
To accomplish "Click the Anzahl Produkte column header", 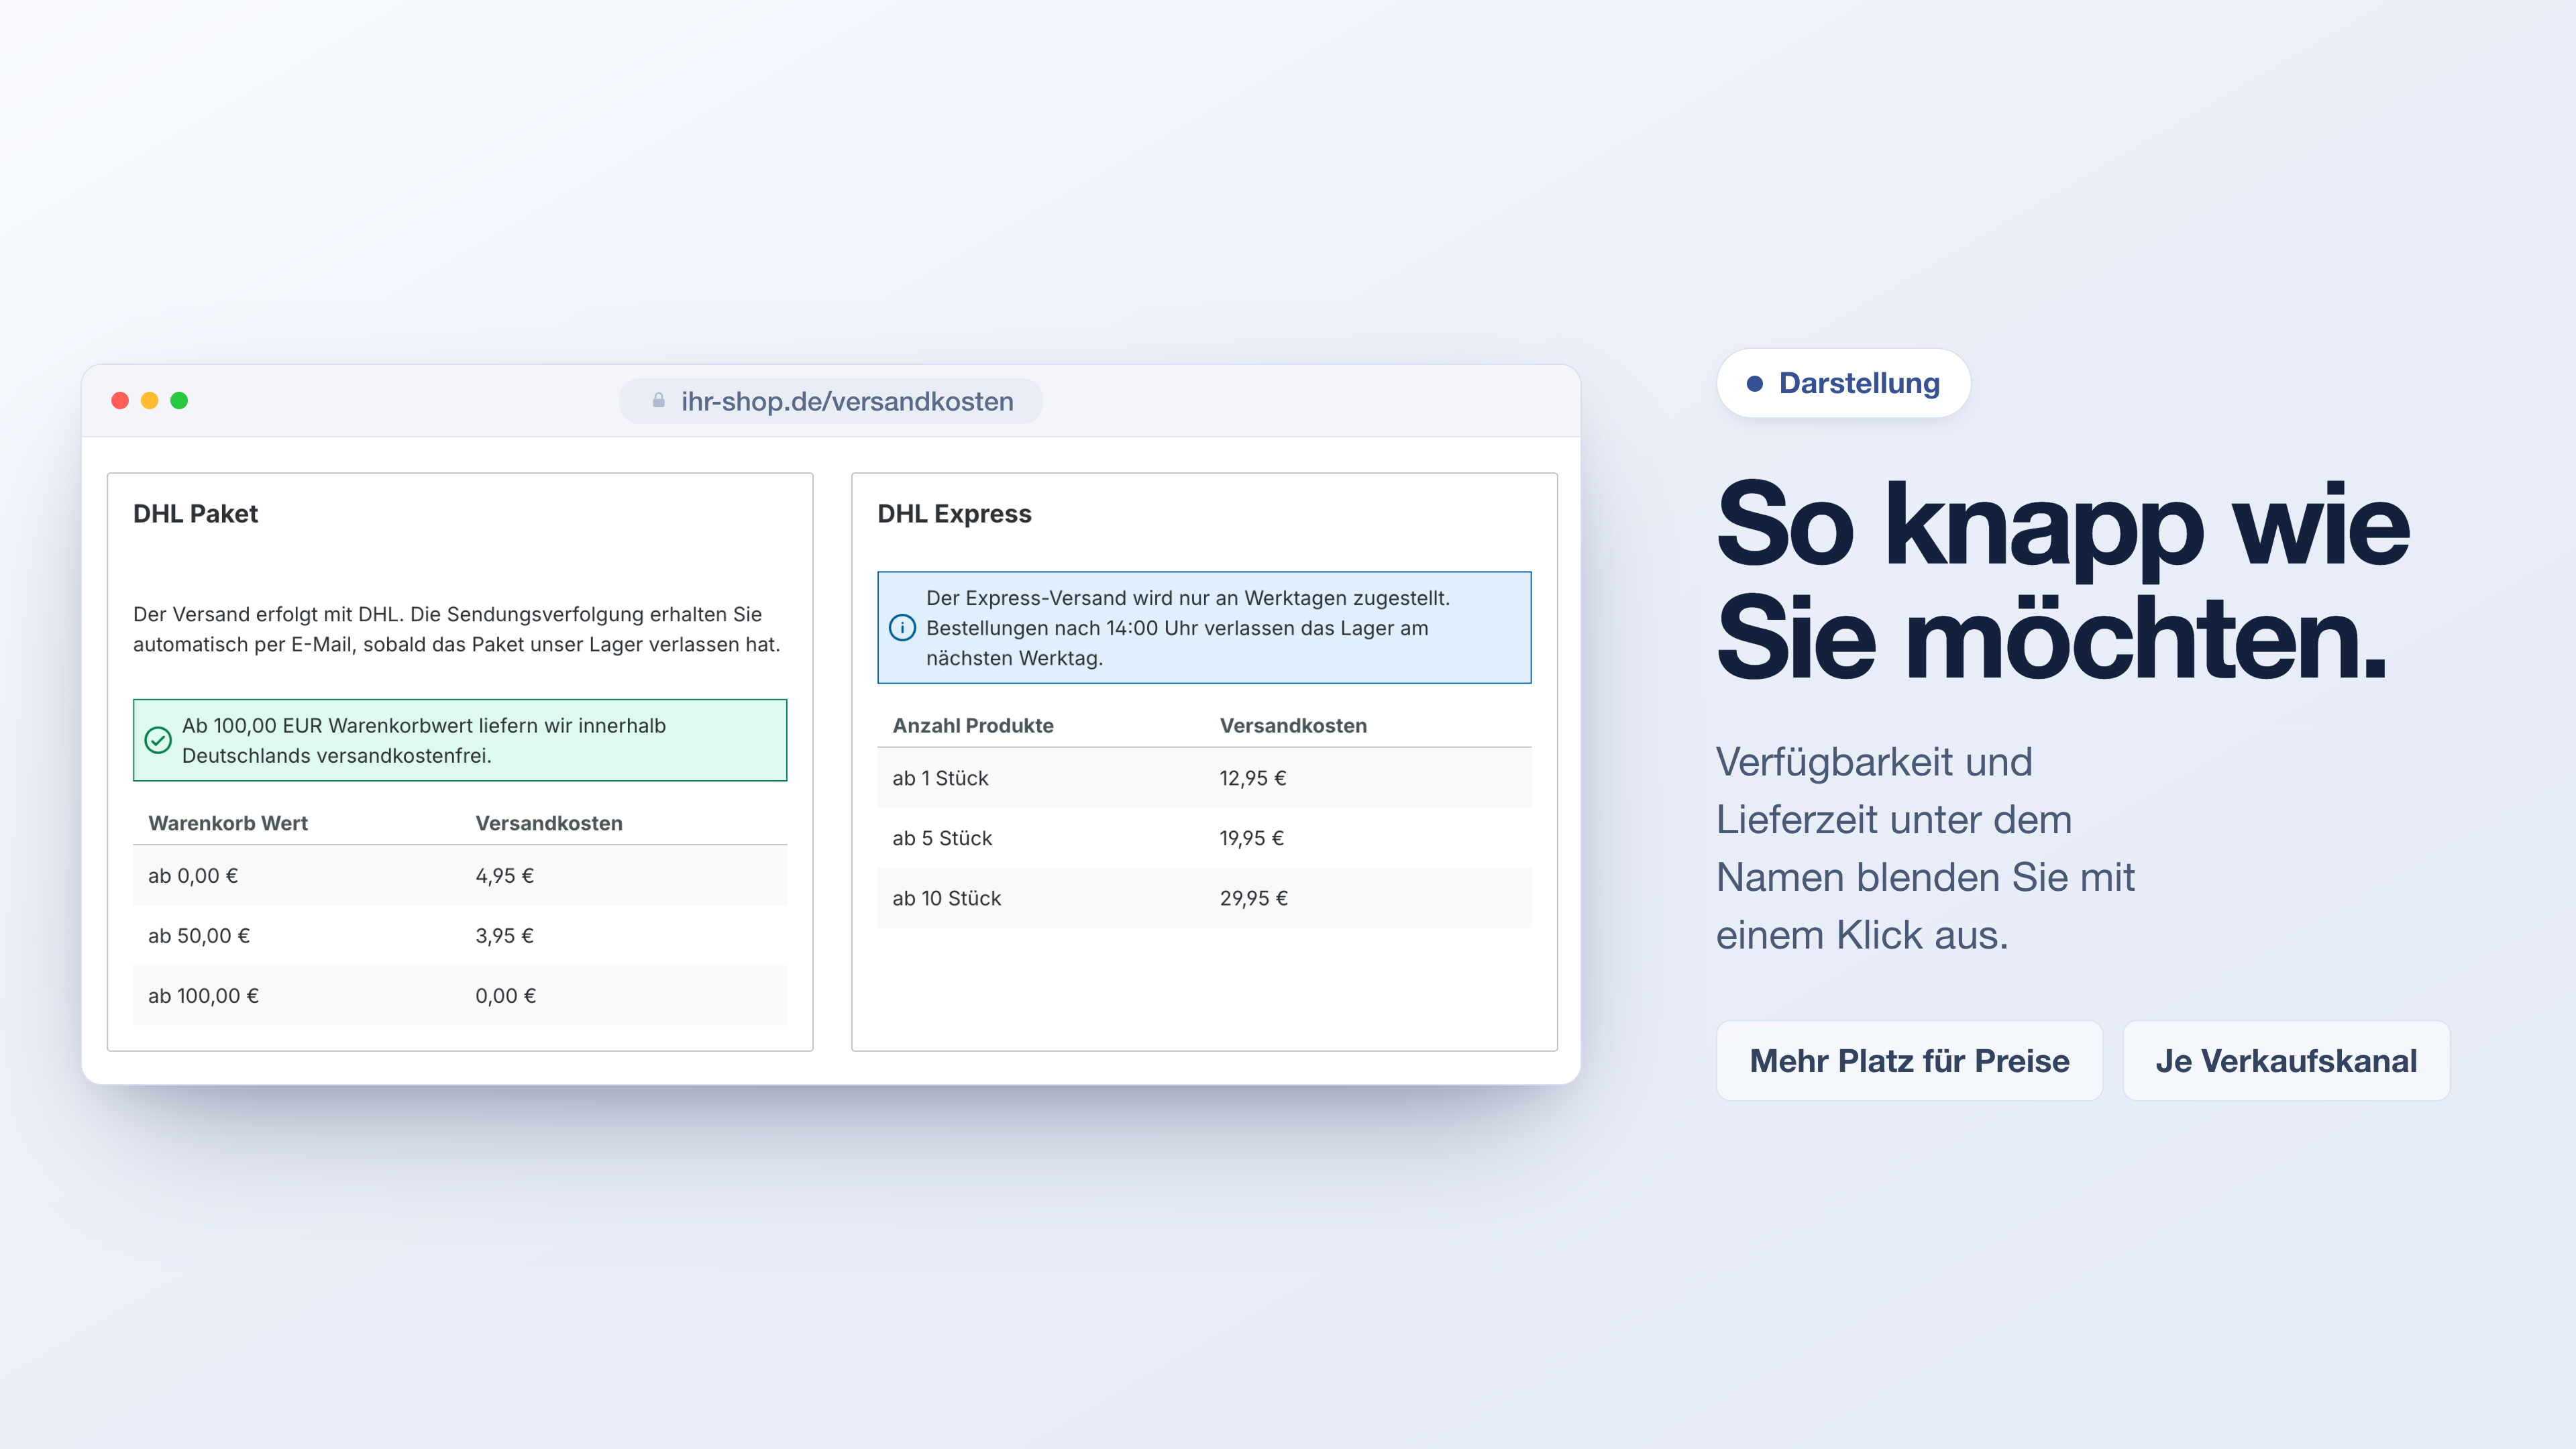I will [x=973, y=726].
